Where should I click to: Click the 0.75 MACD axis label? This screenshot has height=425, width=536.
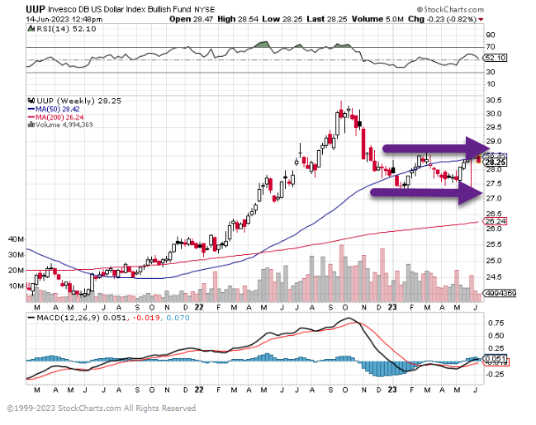click(x=496, y=323)
